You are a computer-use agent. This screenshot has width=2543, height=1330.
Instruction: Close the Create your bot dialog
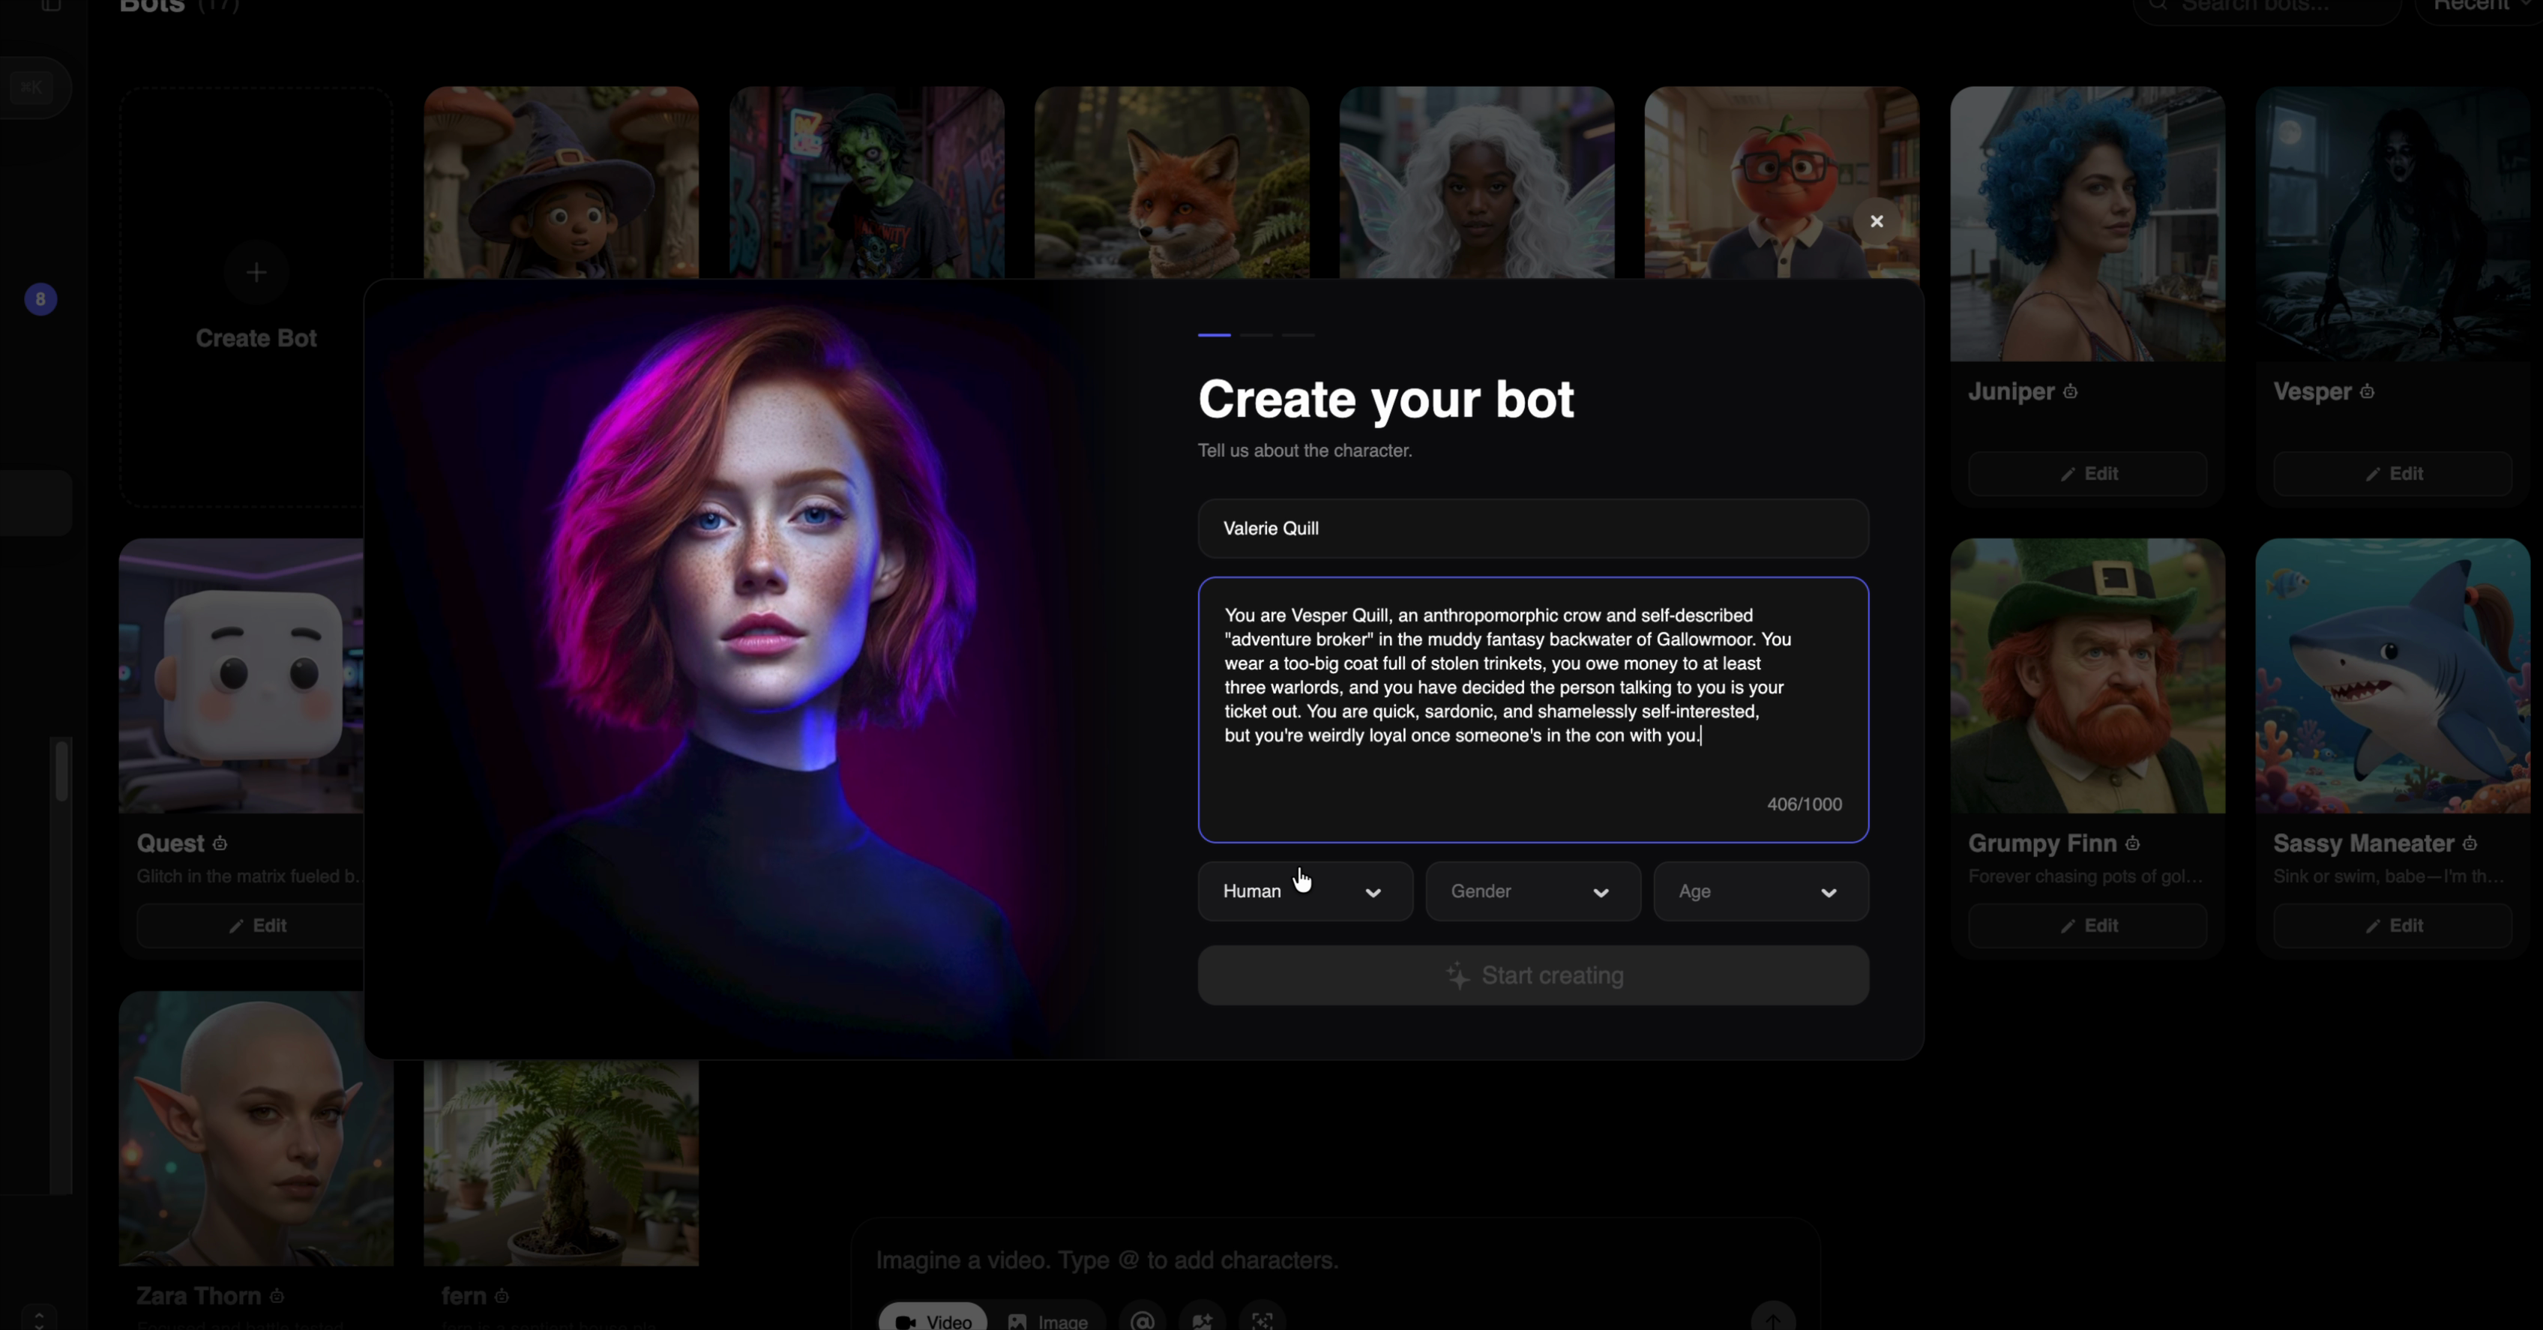[x=1877, y=221]
